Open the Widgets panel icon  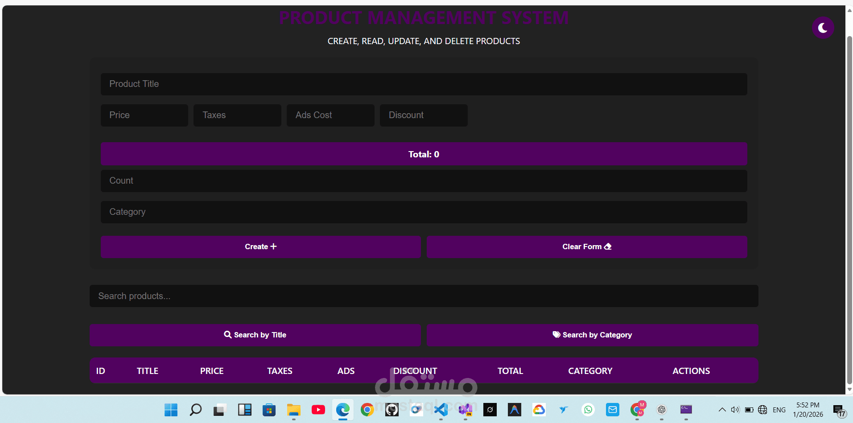[x=244, y=410]
